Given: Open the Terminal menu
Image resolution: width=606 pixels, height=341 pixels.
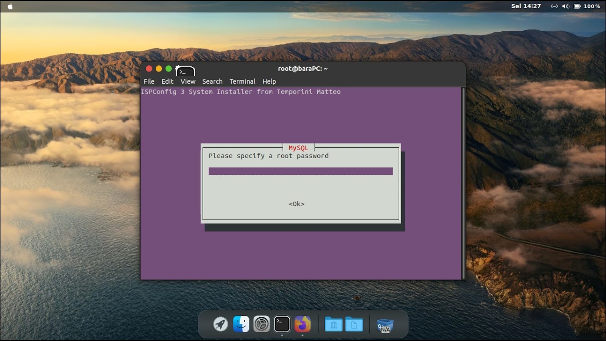Looking at the screenshot, I should pos(242,81).
